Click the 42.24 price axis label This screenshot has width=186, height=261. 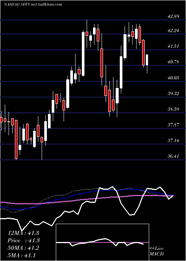point(173,31)
